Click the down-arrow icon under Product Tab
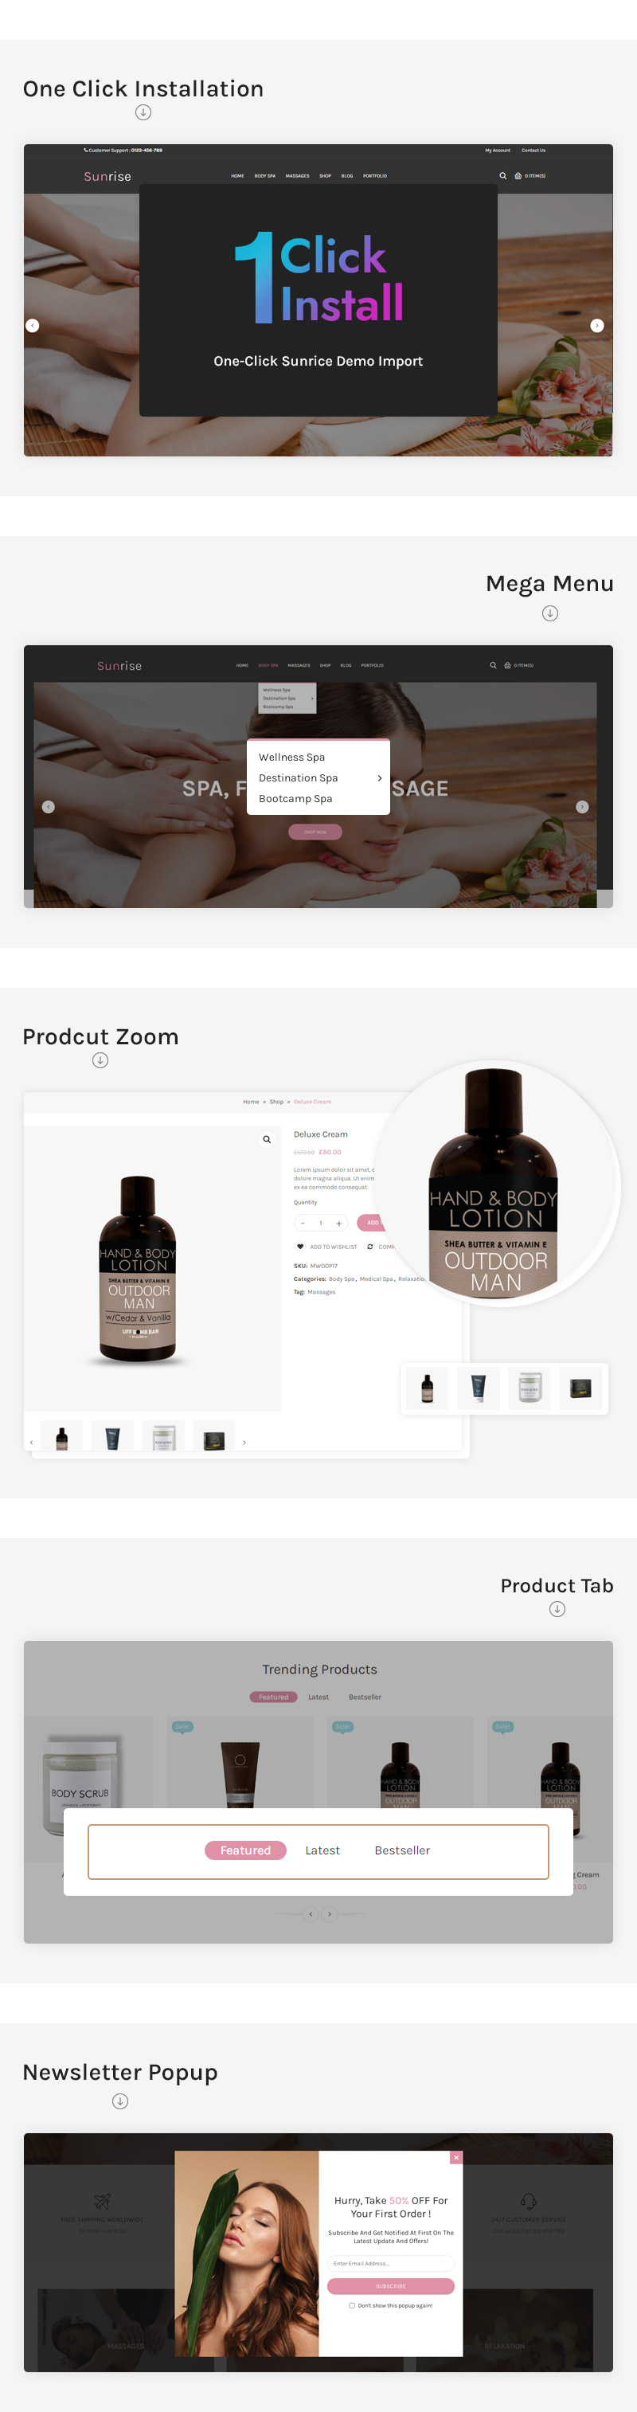 pos(557,1608)
